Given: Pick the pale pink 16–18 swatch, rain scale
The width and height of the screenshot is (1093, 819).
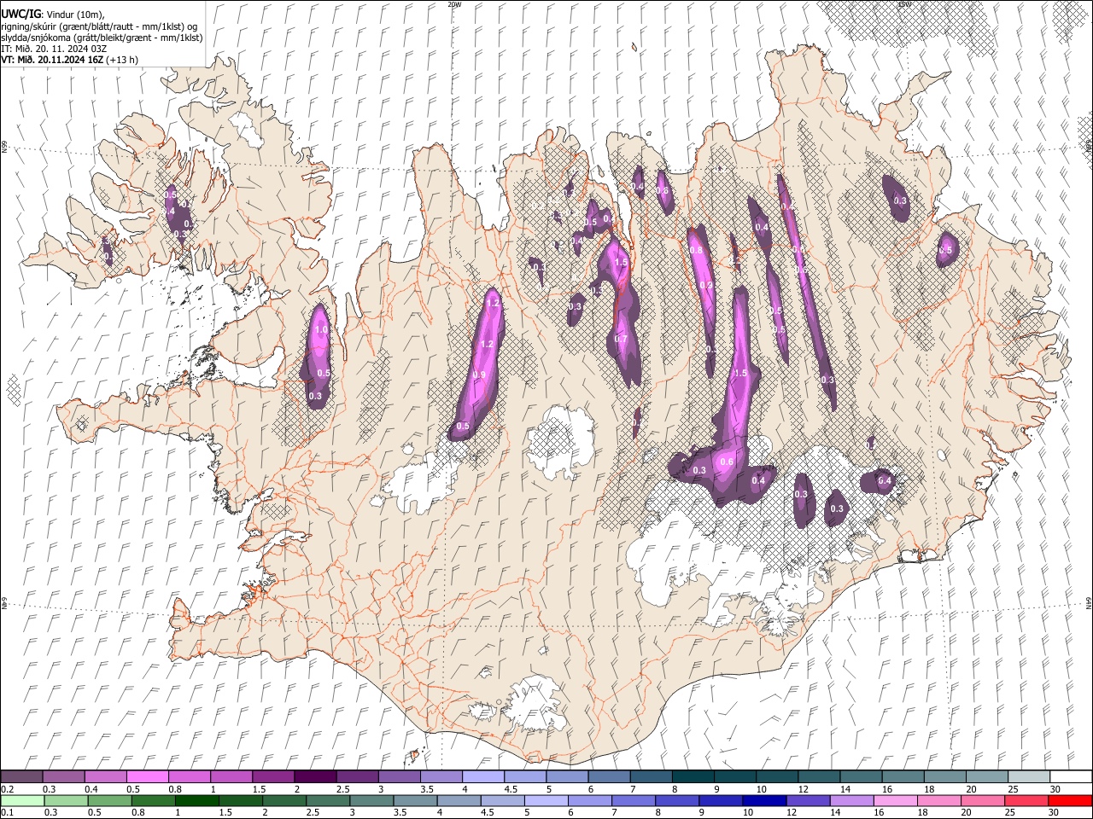Looking at the screenshot, I should [x=897, y=800].
